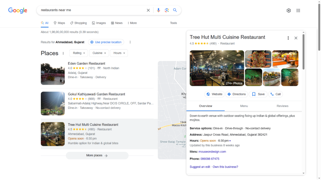
Task: Open the orange seating interior photo
Action: click(285, 59)
